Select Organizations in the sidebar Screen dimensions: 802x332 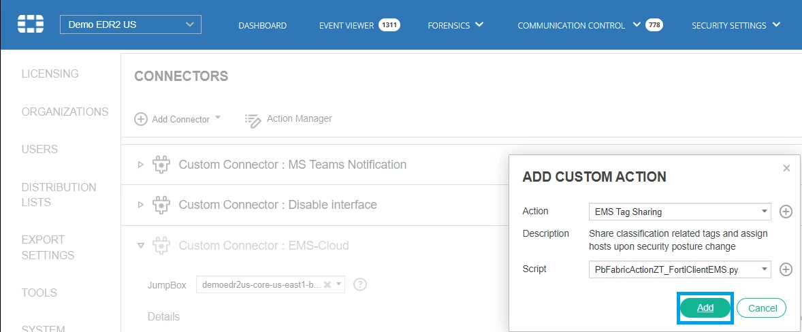click(x=65, y=112)
